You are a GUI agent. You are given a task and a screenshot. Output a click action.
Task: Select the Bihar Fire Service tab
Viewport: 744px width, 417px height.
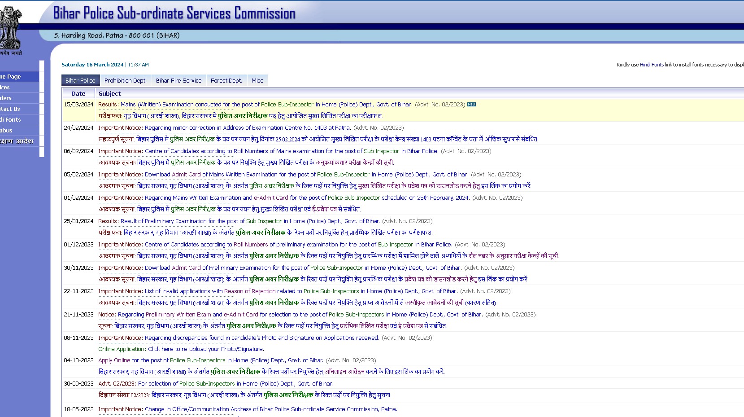[x=178, y=80]
